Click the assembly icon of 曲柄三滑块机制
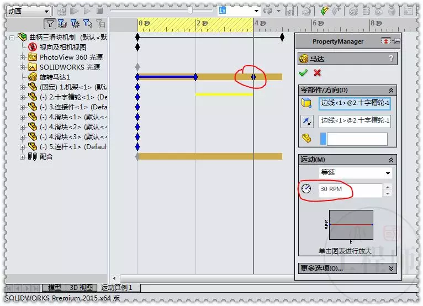 22,37
